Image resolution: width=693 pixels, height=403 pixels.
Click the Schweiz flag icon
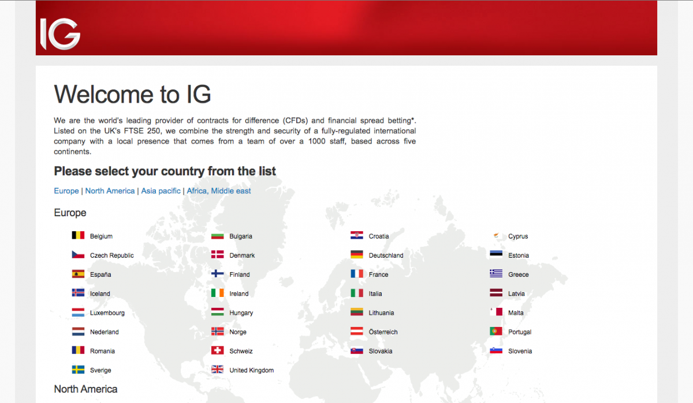click(x=218, y=350)
